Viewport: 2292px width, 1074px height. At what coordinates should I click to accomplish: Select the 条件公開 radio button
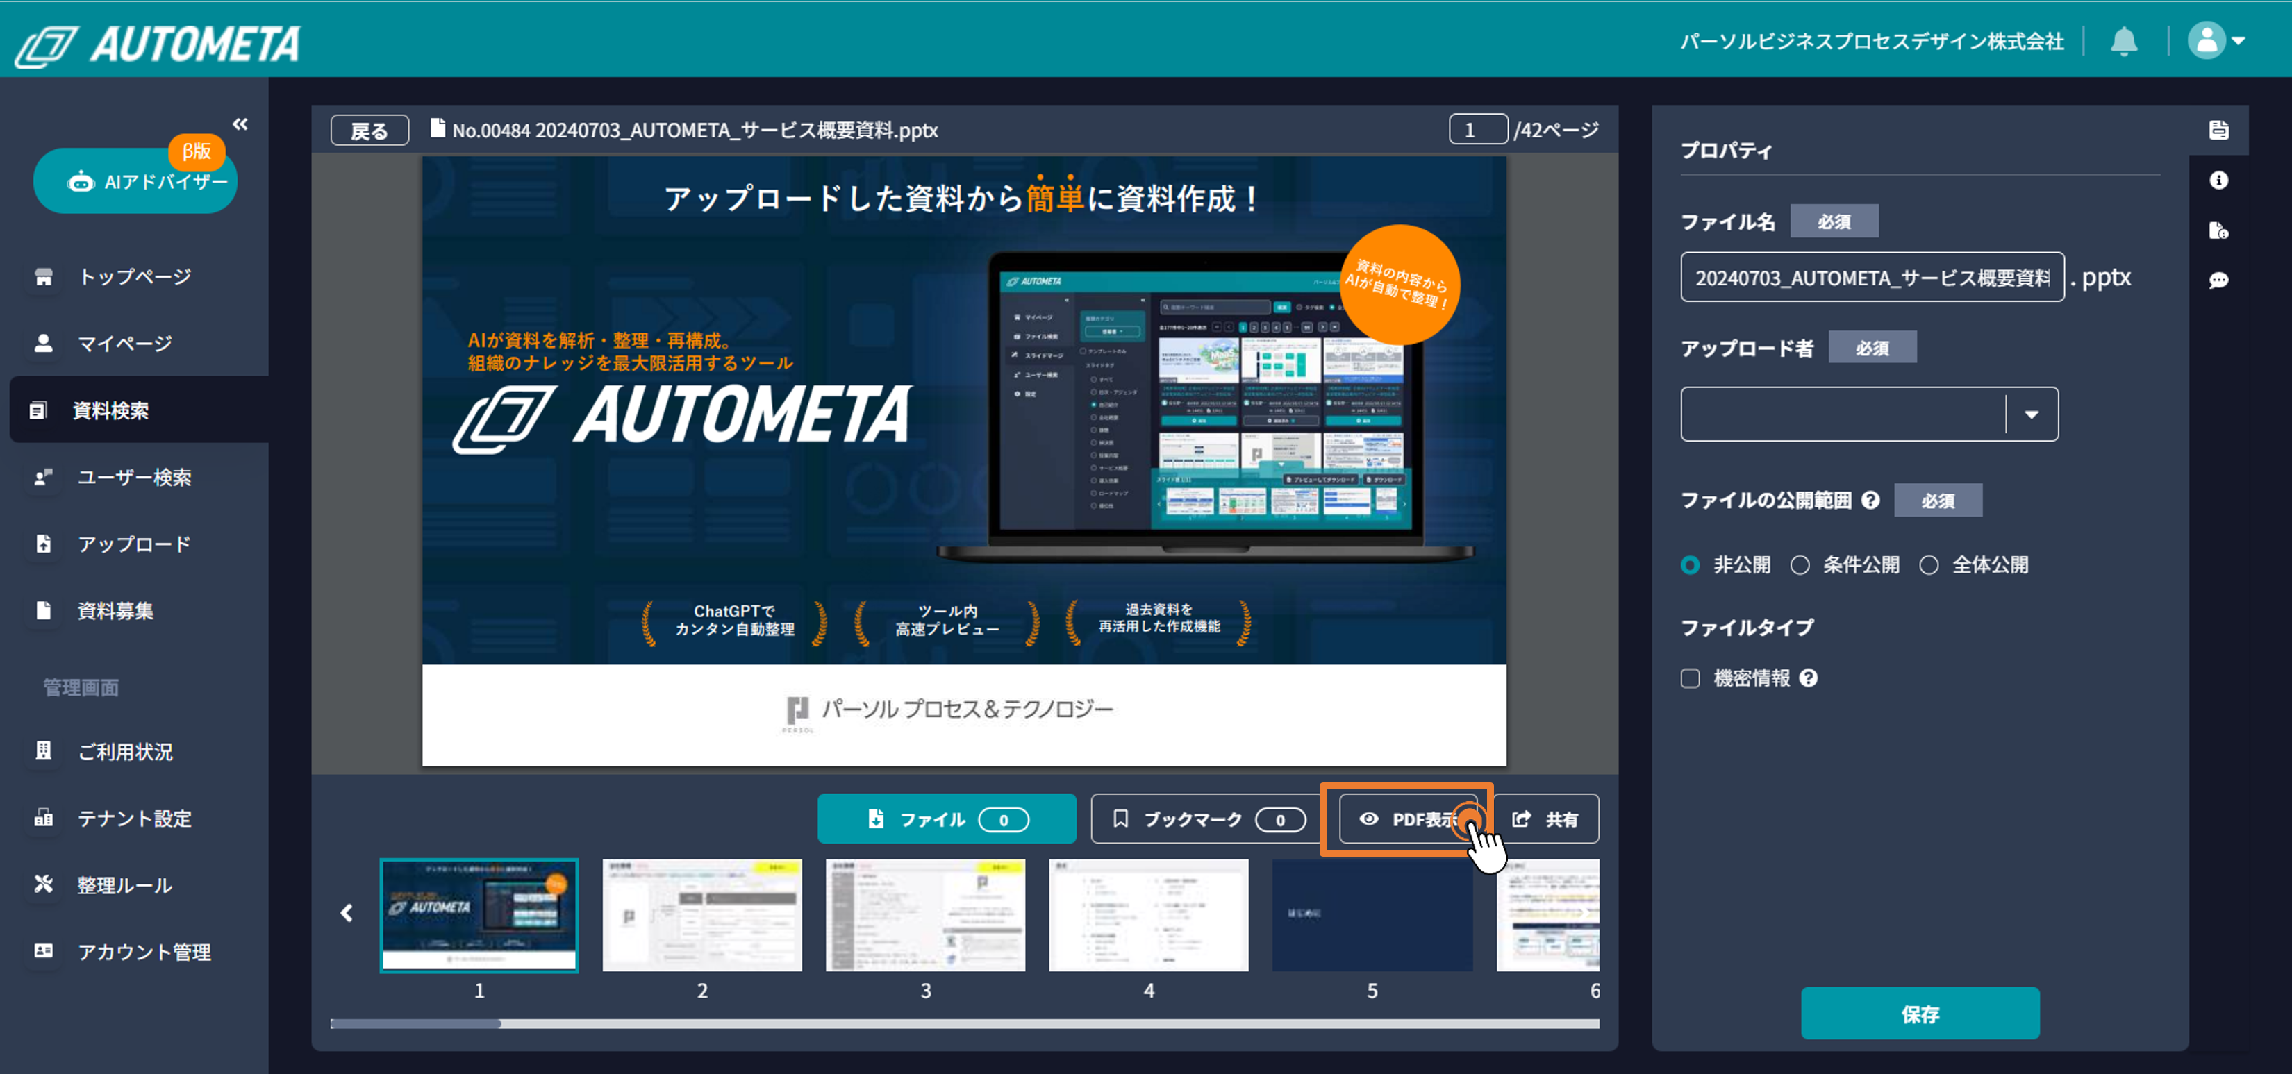pyautogui.click(x=1800, y=565)
